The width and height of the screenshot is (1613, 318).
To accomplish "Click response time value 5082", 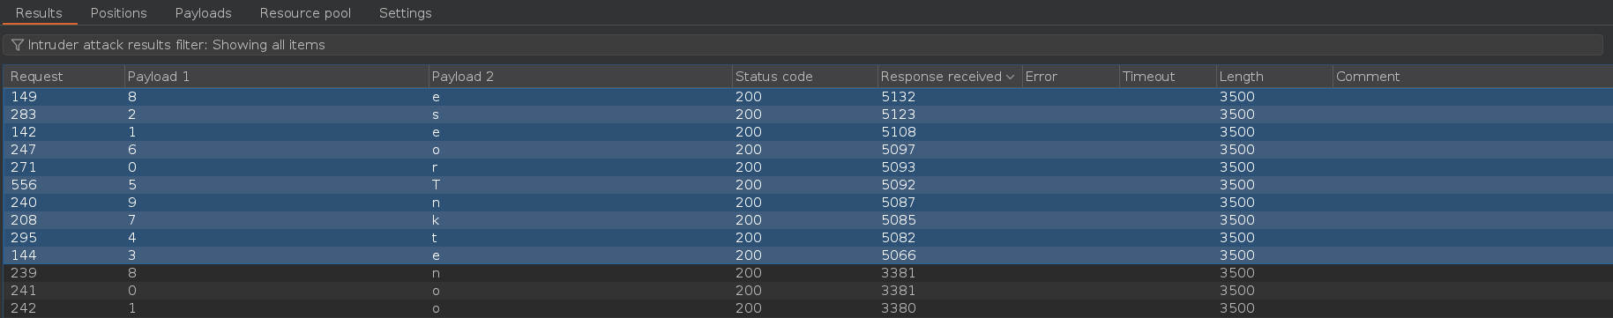I will point(898,238).
